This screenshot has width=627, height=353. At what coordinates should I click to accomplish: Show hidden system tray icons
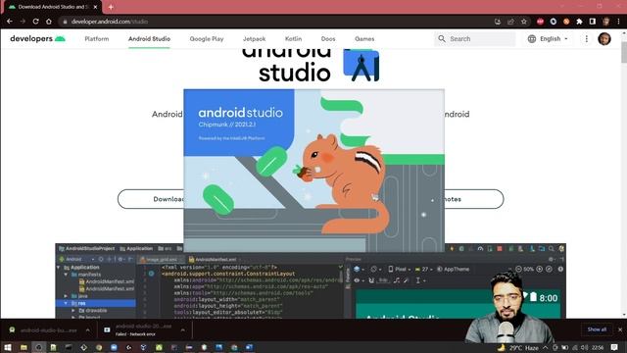[545, 348]
